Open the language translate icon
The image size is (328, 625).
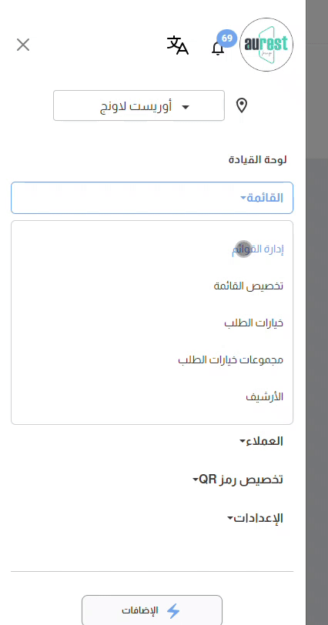point(178,45)
